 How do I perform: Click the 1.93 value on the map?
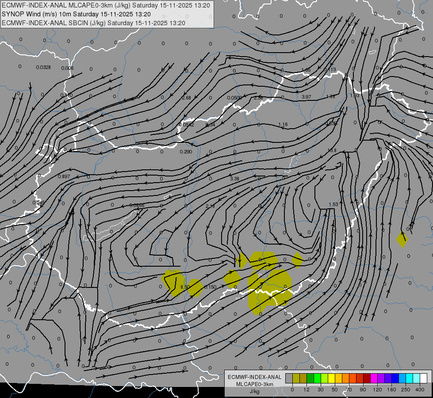[355, 96]
